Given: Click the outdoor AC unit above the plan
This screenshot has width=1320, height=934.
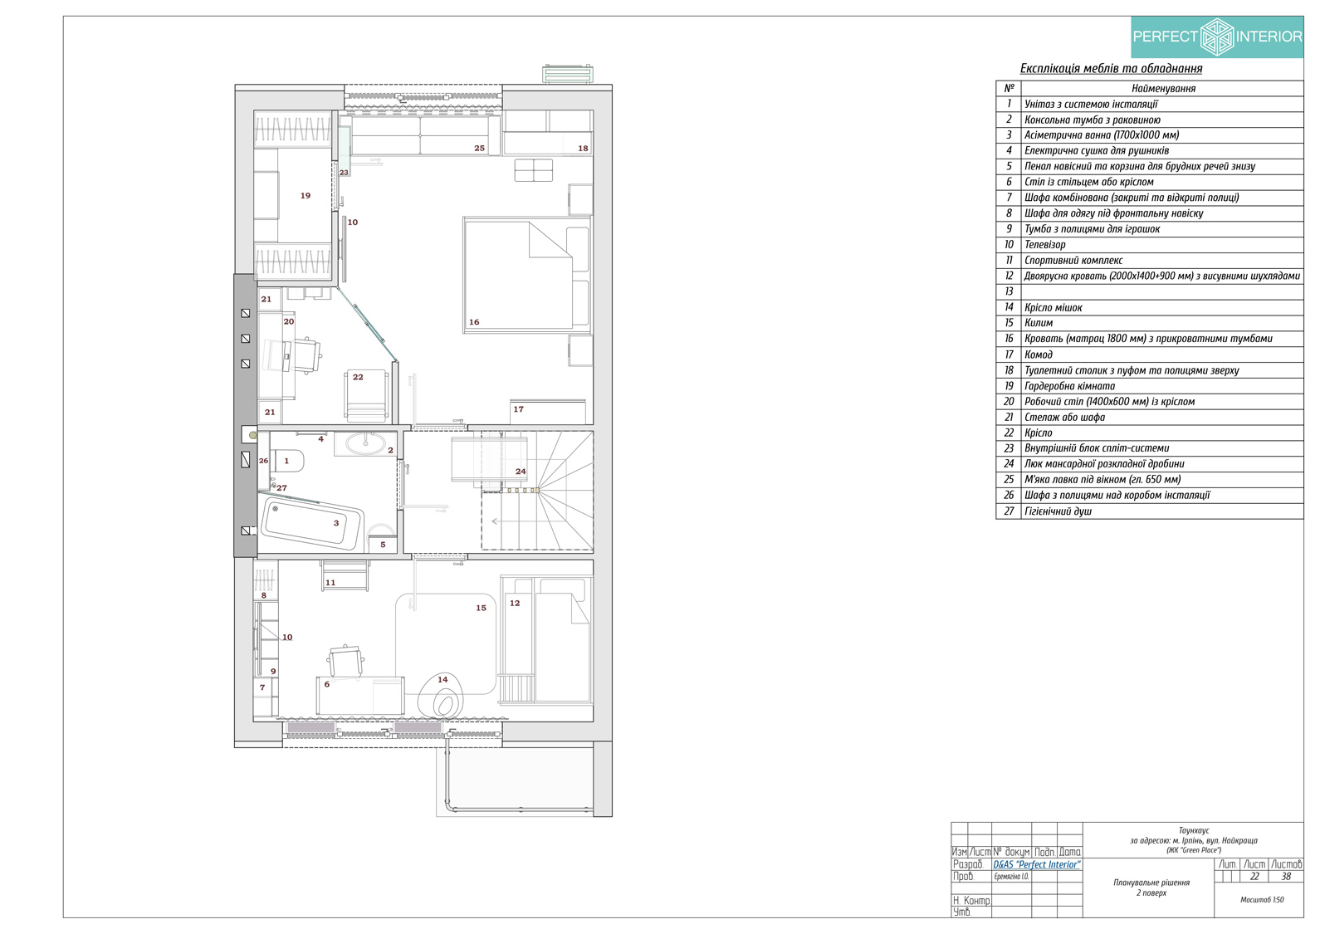Looking at the screenshot, I should point(568,75).
